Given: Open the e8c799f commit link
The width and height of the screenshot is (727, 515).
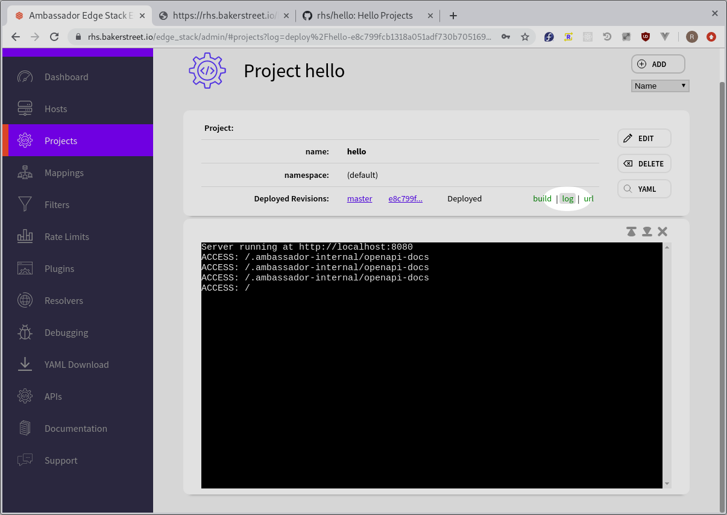Looking at the screenshot, I should (x=406, y=198).
